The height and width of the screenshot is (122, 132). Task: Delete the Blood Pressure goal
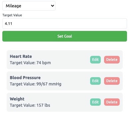pyautogui.click(x=112, y=81)
